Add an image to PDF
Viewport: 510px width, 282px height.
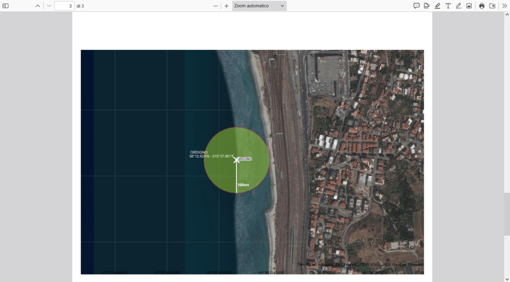[x=469, y=6]
